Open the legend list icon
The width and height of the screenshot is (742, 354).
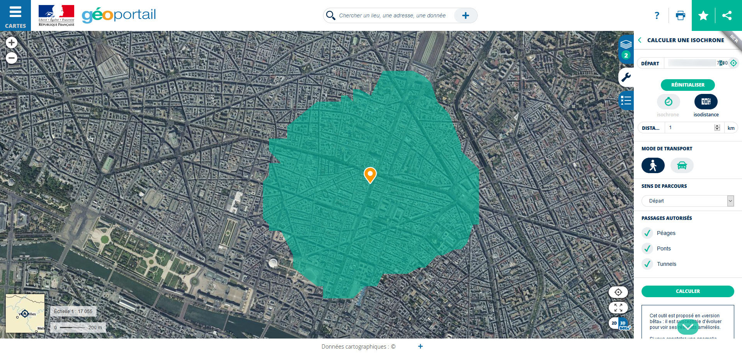click(626, 101)
